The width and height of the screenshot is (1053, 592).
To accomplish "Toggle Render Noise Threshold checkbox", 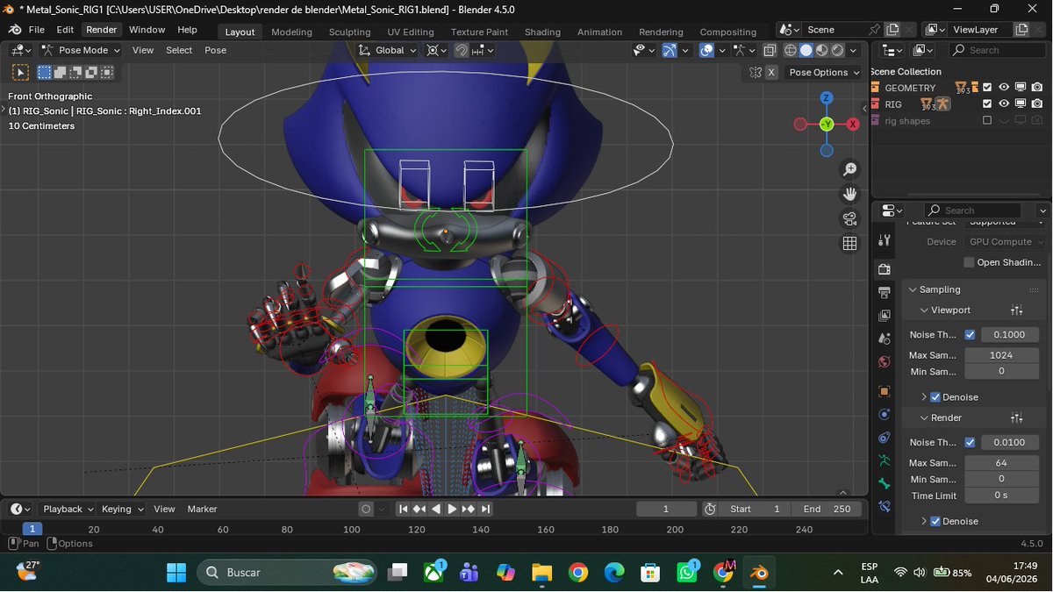I will click(970, 442).
